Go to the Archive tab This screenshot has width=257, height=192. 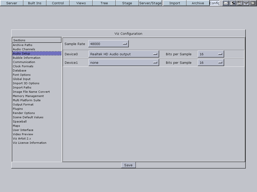(x=198, y=3)
